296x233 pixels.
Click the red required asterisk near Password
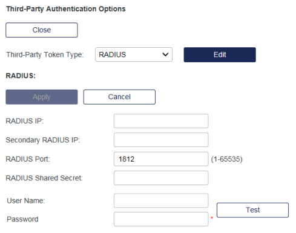point(212,218)
